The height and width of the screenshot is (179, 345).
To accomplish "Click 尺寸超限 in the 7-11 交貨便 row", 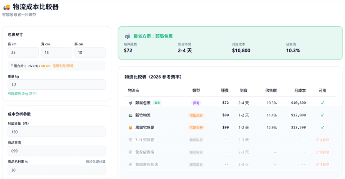I will 322,140.
